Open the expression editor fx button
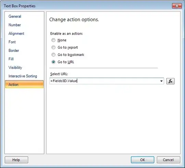185x168 pixels. point(170,81)
